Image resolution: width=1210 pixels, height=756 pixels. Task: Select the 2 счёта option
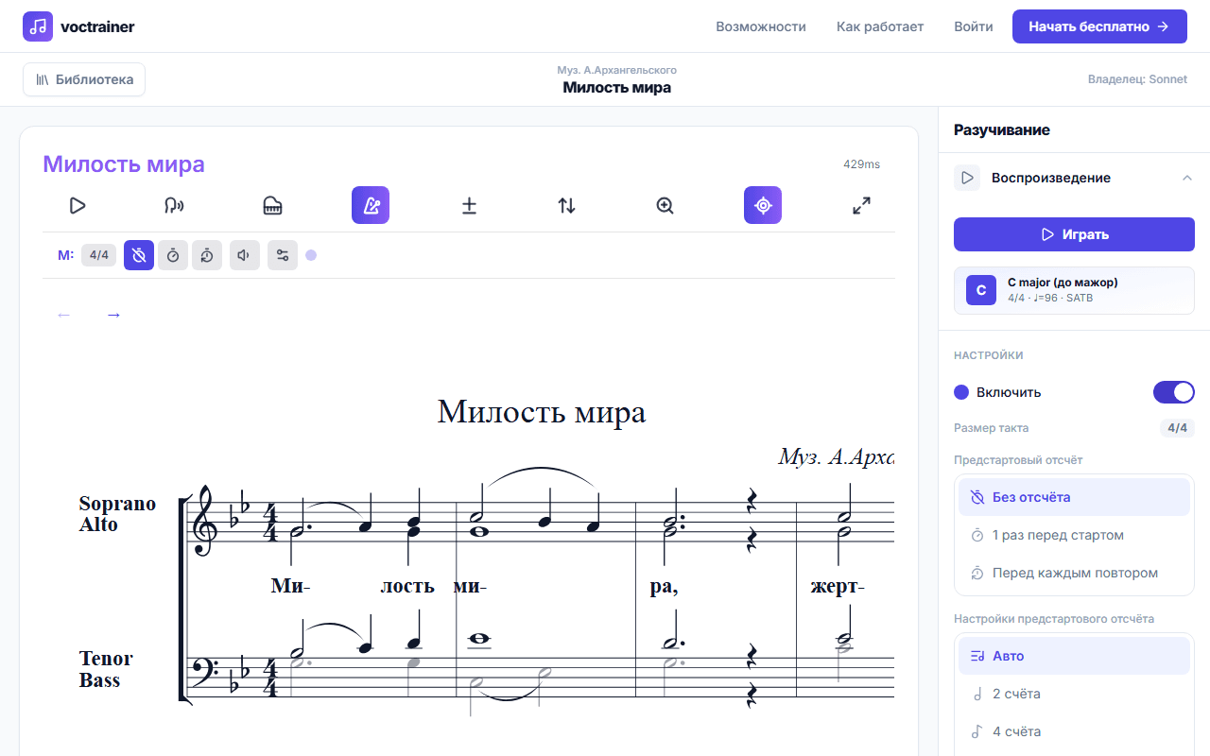tap(1074, 694)
